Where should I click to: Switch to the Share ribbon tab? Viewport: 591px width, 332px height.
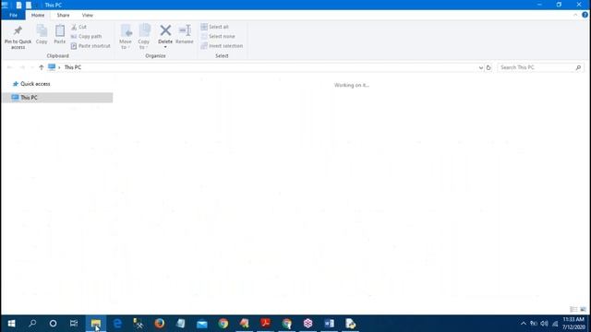pyautogui.click(x=63, y=15)
